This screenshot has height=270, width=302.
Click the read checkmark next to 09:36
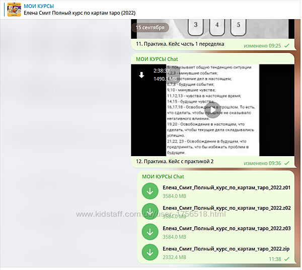[x=287, y=163]
